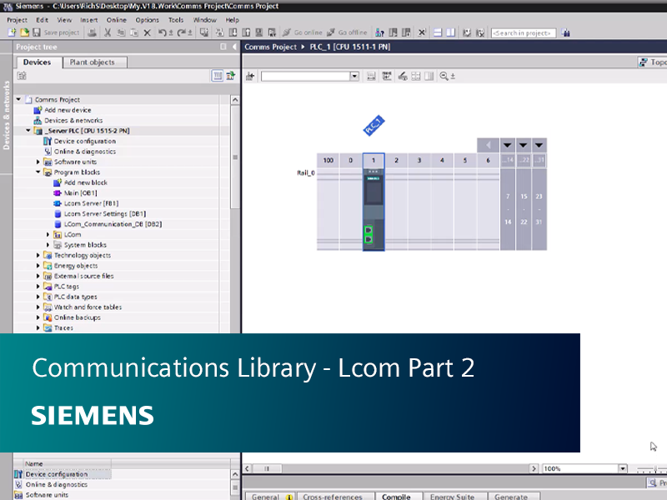
Task: Switch to the Plant objects tab
Action: coord(92,62)
